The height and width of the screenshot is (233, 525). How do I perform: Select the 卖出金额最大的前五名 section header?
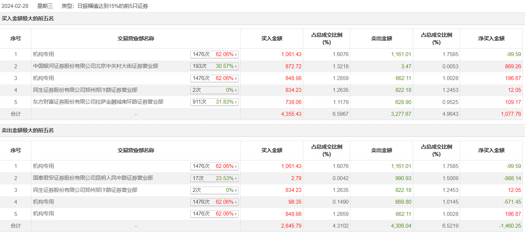(x=28, y=130)
